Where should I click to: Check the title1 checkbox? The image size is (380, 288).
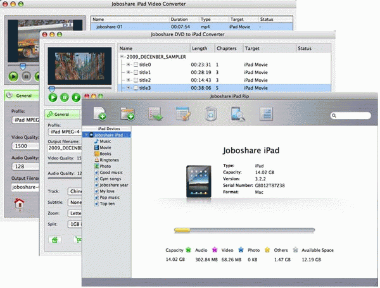coord(136,72)
